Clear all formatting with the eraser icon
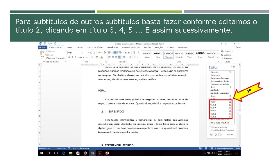Viewport: 279px width, 157px height. (x=105, y=53)
